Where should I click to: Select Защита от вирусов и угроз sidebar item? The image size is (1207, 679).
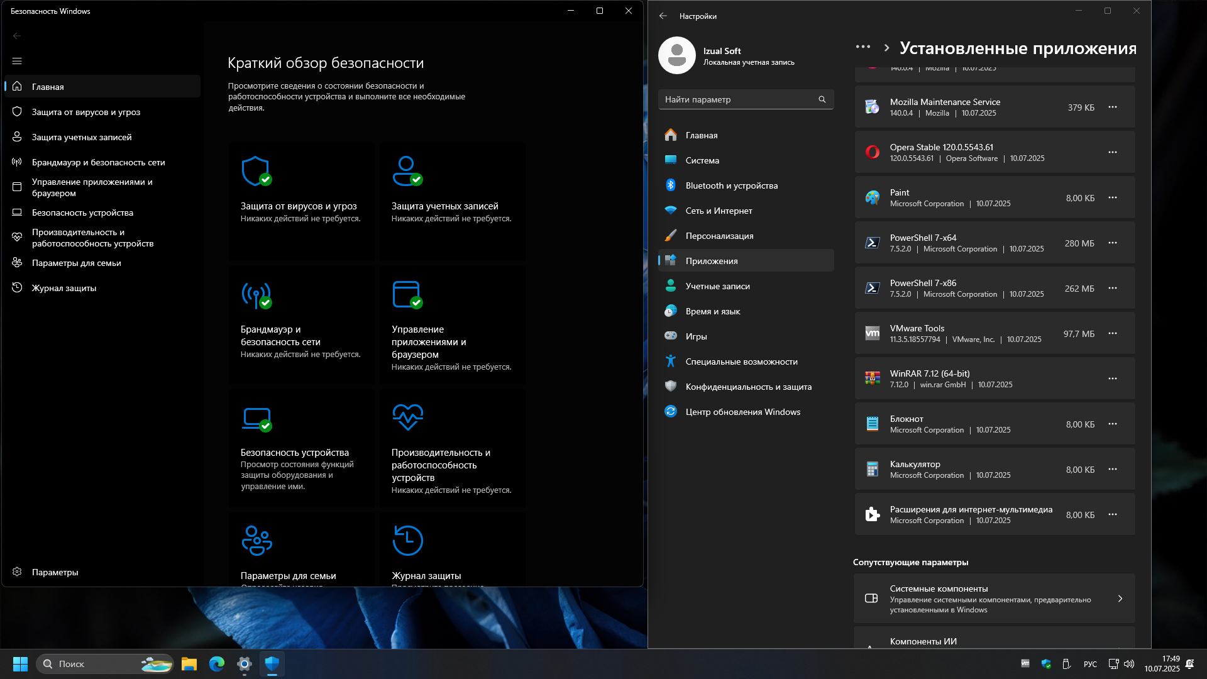102,112
